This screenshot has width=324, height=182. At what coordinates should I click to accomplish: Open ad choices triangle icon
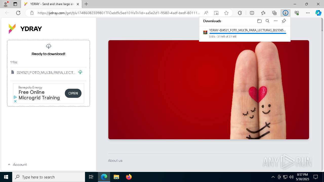pyautogui.click(x=15, y=97)
